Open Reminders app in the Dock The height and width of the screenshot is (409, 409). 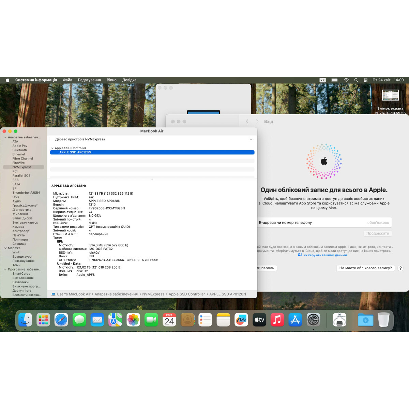205,320
